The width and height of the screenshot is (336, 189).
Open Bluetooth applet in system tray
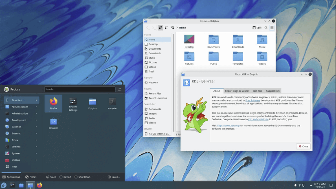pyautogui.click(x=300, y=185)
